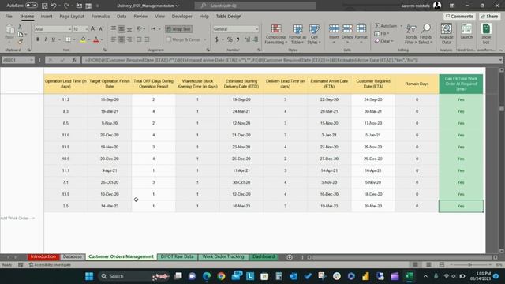Image resolution: width=505 pixels, height=284 pixels.
Task: Toggle Wrap Text
Action: 179,29
